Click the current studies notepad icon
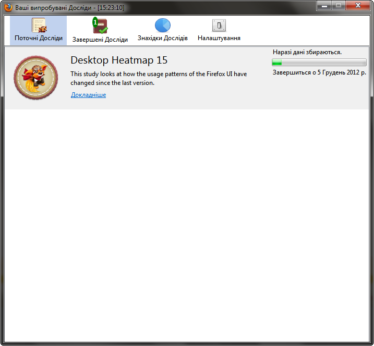Image resolution: width=374 pixels, height=346 pixels. click(39, 25)
